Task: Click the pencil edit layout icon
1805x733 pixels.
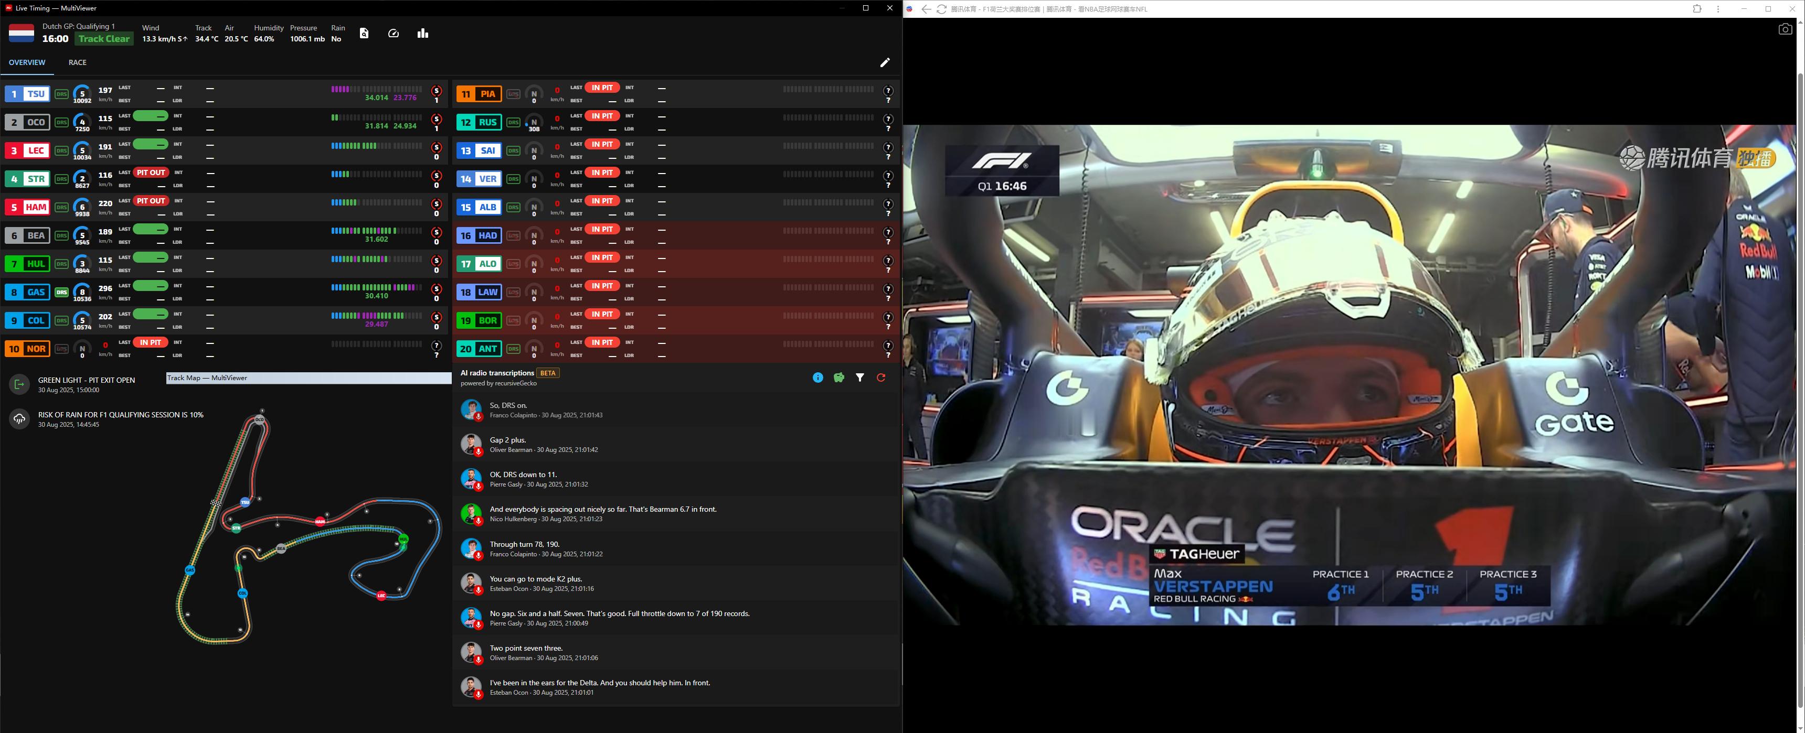Action: (885, 62)
